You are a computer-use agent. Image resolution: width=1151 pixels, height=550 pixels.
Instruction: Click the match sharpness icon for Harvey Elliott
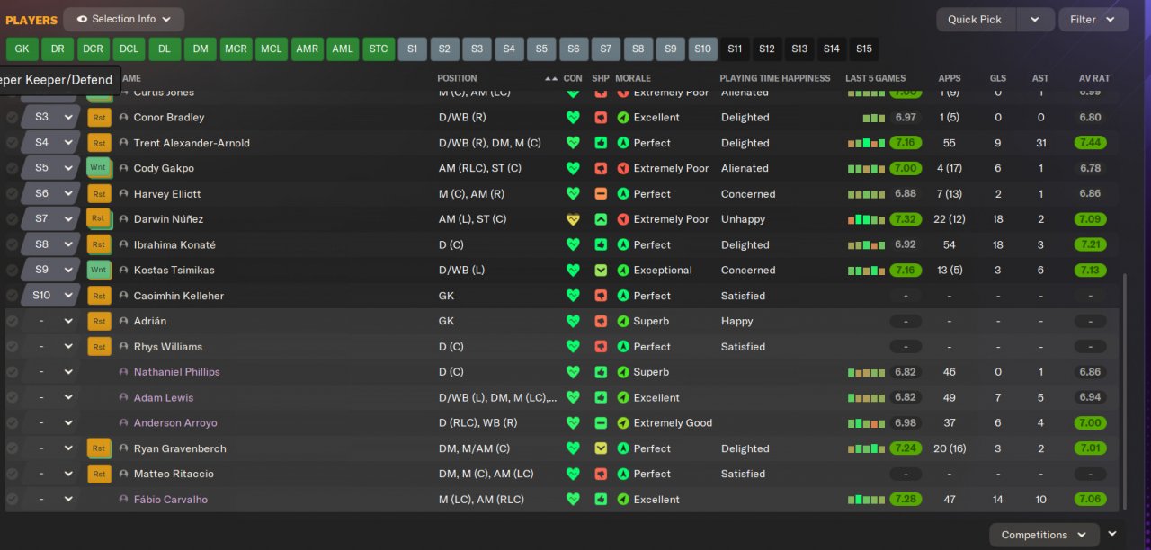(x=601, y=194)
